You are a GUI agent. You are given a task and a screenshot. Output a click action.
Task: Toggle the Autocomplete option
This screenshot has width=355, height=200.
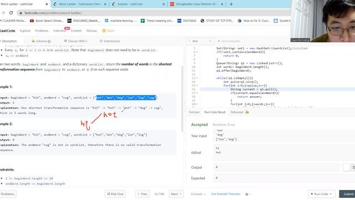(x=229, y=41)
